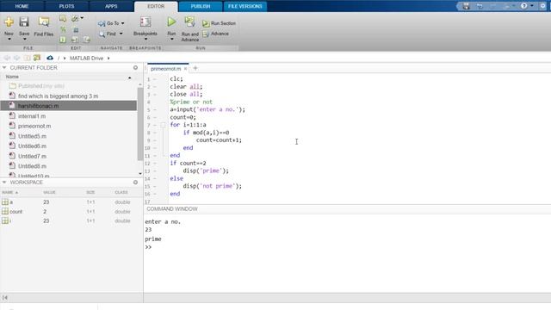
Task: Click the Go To arrow icon
Action: (102, 23)
